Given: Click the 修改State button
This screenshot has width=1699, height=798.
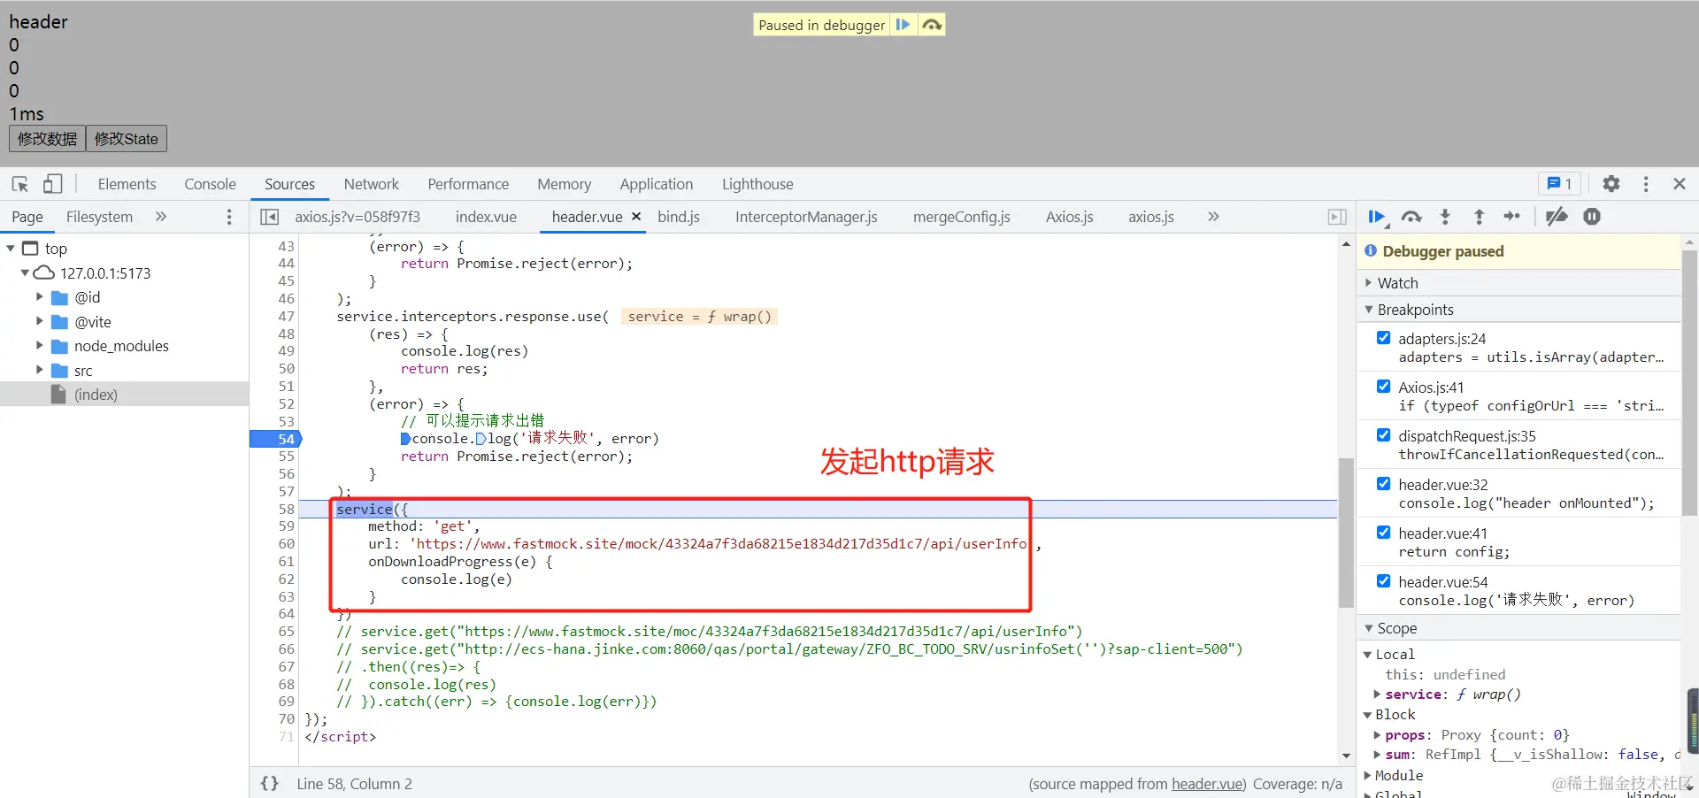Looking at the screenshot, I should pyautogui.click(x=127, y=139).
